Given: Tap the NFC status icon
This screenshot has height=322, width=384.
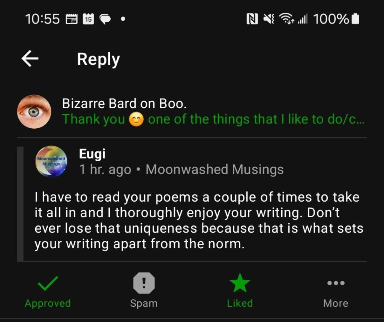Looking at the screenshot, I should click(252, 19).
